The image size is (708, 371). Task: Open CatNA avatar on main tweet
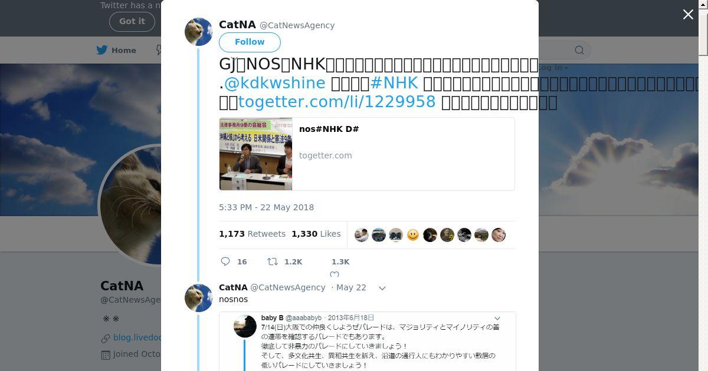tap(199, 32)
